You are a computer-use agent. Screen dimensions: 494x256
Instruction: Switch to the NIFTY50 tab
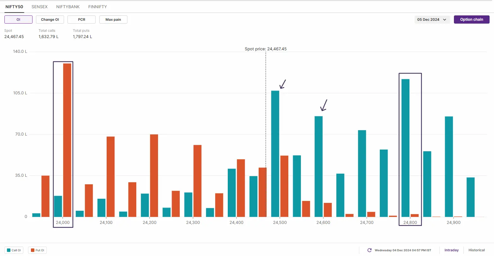[x=14, y=7]
